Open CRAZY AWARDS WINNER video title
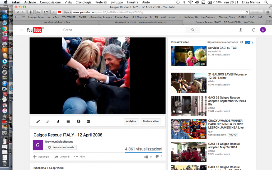 coord(226,124)
